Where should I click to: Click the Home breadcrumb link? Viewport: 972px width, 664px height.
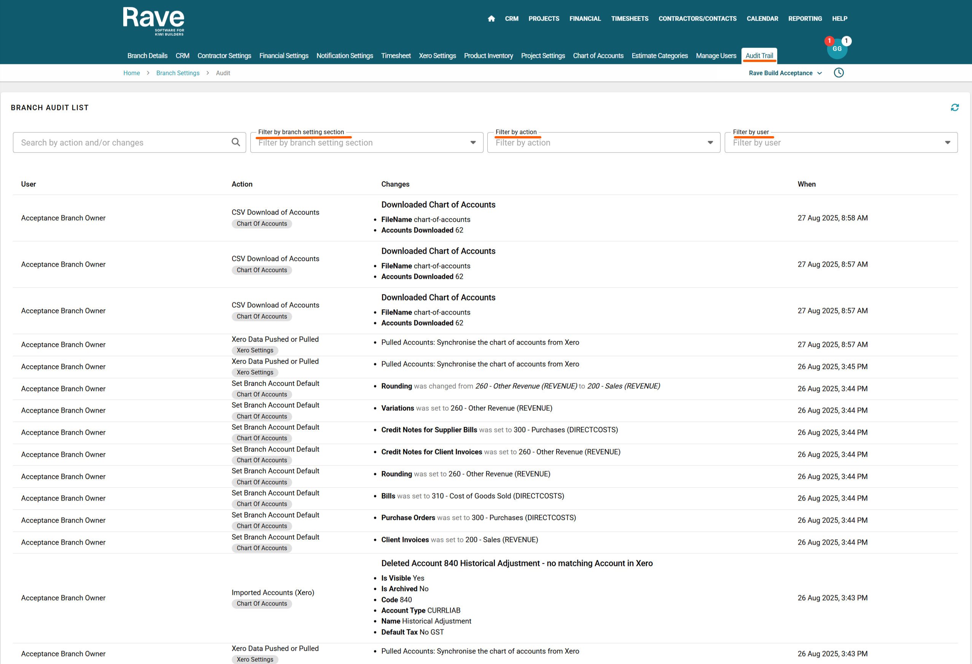[x=131, y=73]
